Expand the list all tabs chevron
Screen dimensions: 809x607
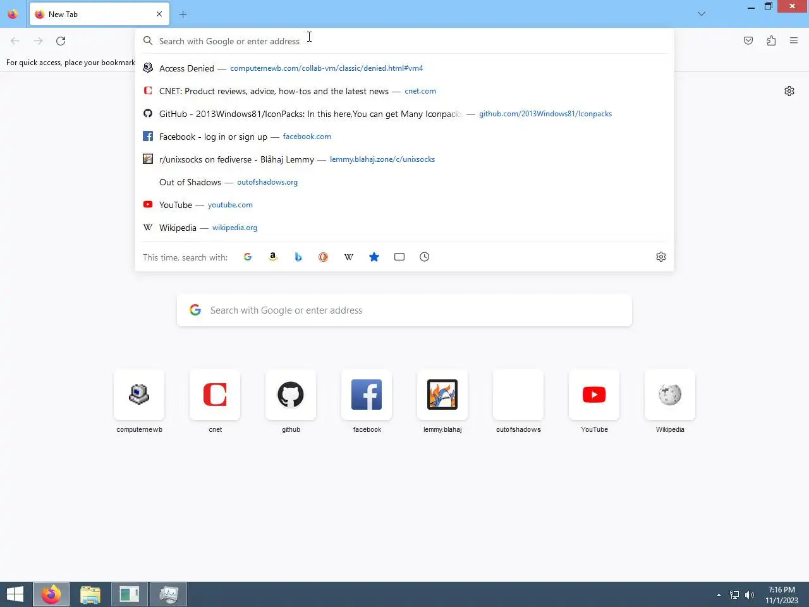tap(702, 14)
